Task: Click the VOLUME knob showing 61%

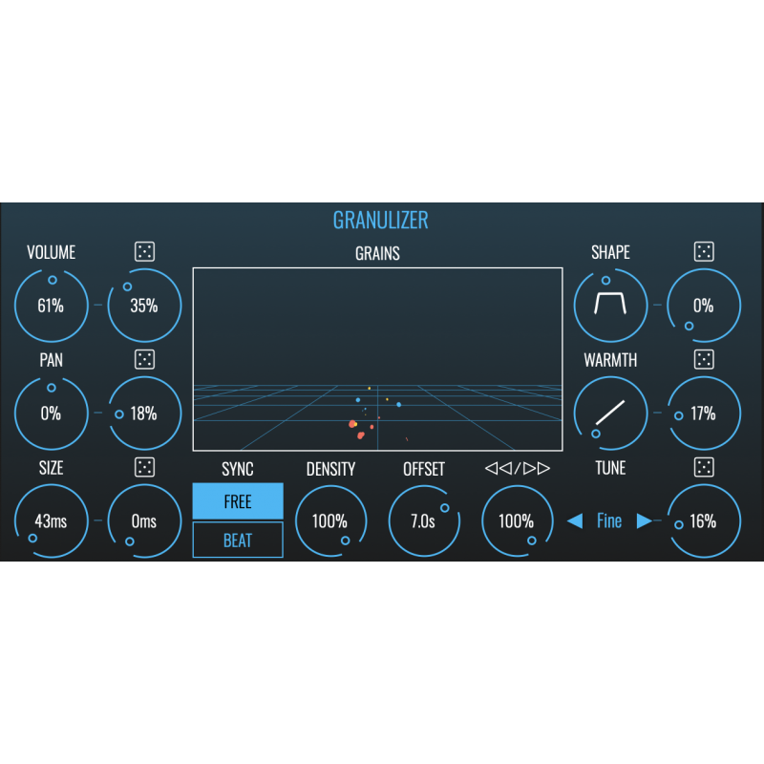Action: (51, 306)
